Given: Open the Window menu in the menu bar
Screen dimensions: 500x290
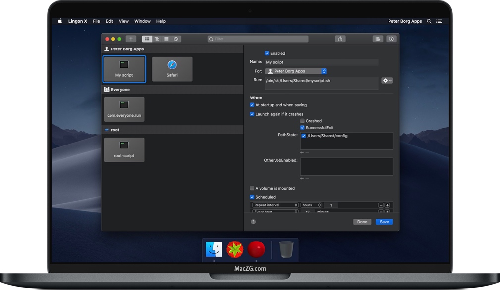Looking at the screenshot, I should coord(142,21).
